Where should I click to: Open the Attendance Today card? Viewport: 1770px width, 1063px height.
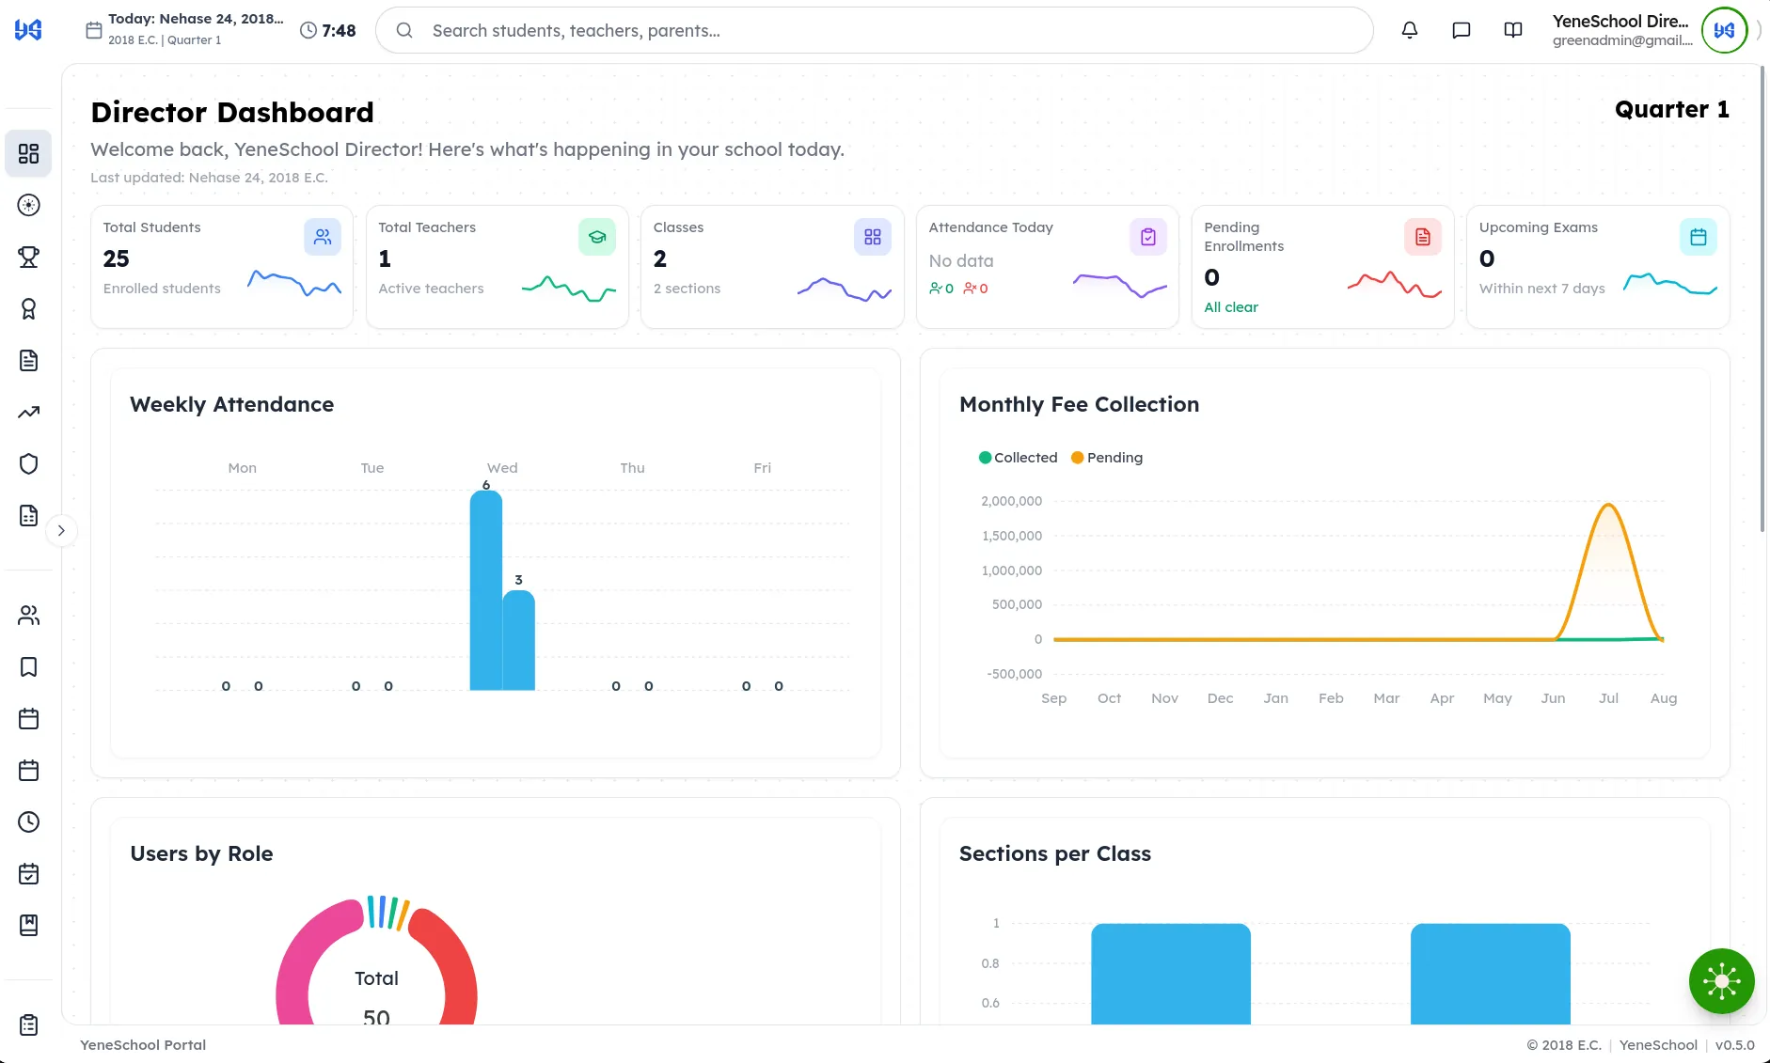pos(1048,267)
